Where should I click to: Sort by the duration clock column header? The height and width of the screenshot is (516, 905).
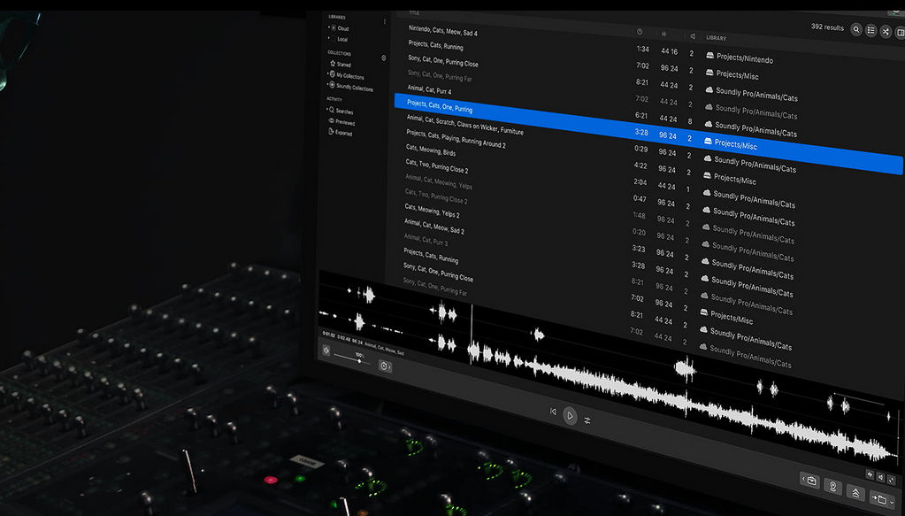pos(640,32)
